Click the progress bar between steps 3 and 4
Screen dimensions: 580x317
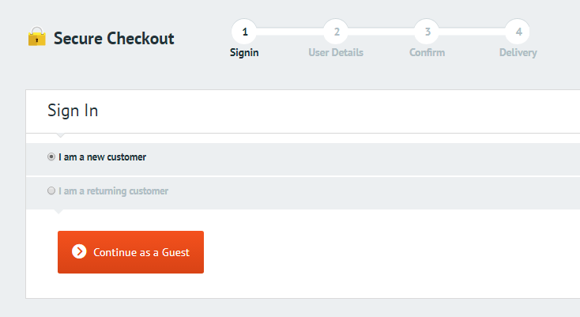[473, 32]
